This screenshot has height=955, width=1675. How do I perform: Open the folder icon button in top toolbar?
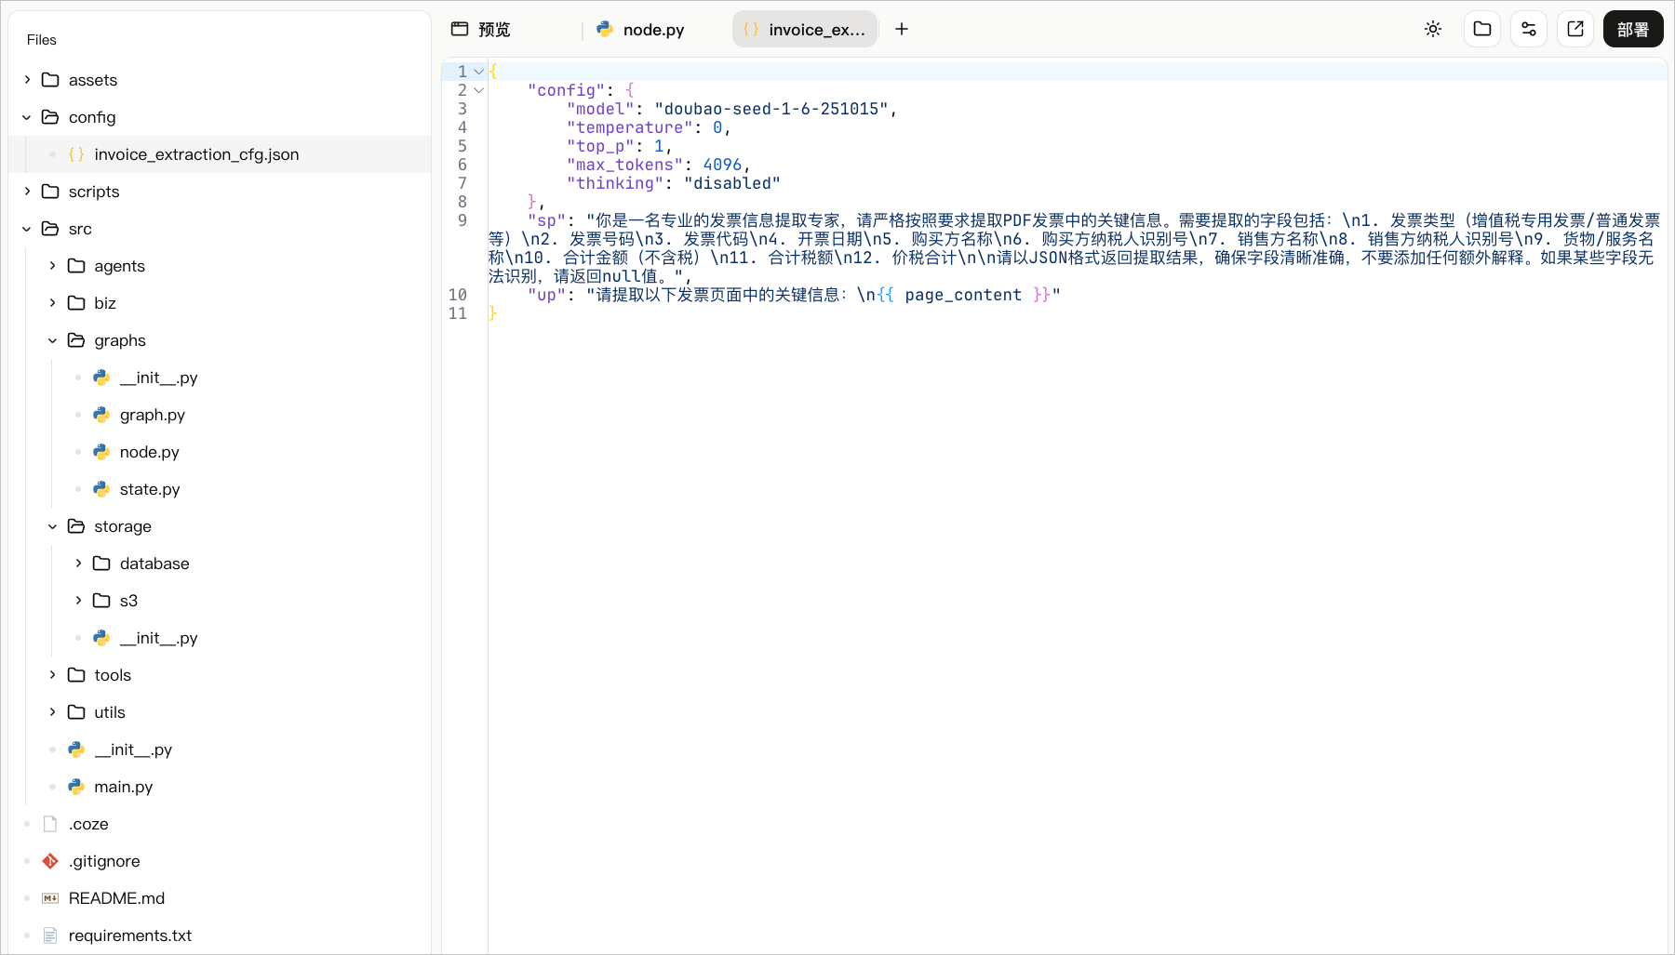(x=1482, y=29)
